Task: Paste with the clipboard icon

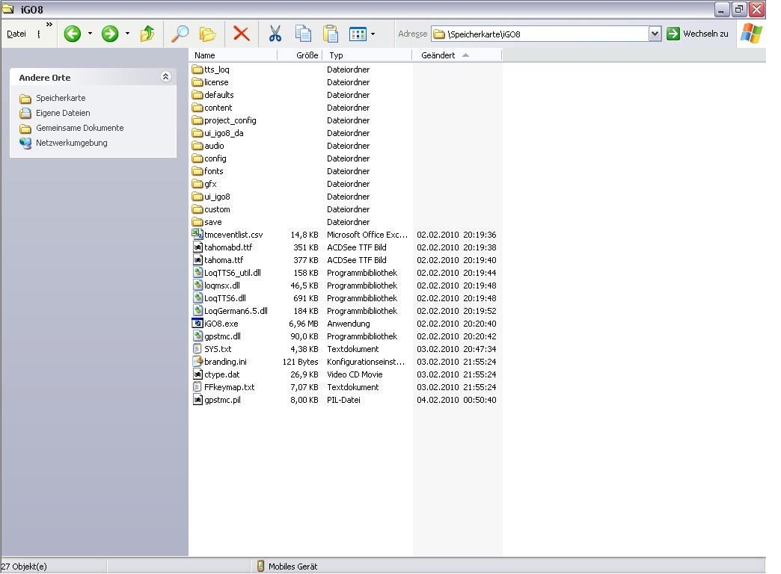Action: click(x=330, y=34)
